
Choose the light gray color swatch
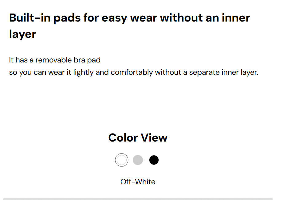(x=138, y=160)
